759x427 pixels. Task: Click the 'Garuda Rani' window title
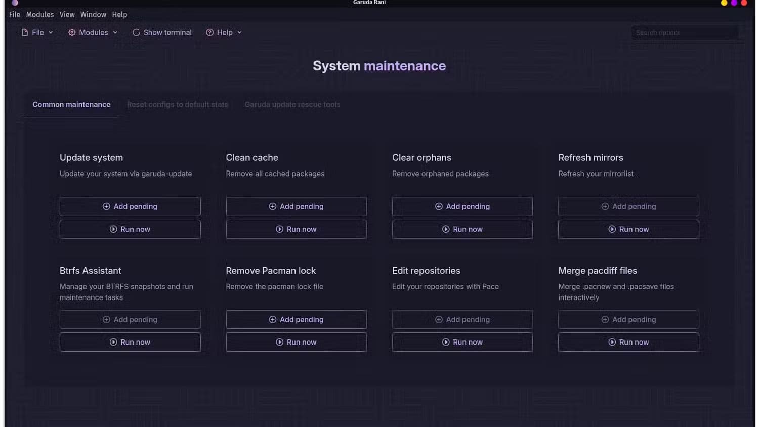pos(369,3)
